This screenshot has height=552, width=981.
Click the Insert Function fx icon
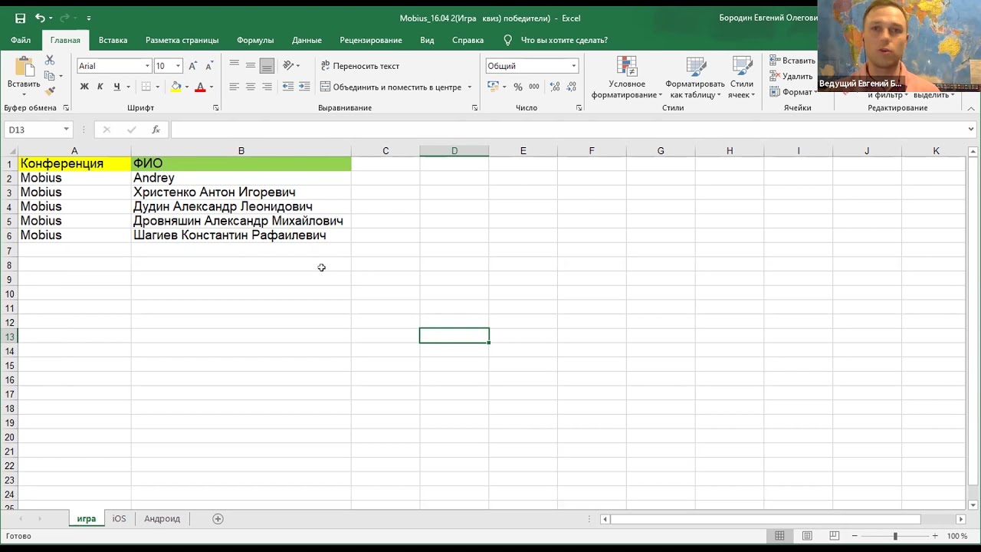(x=156, y=130)
